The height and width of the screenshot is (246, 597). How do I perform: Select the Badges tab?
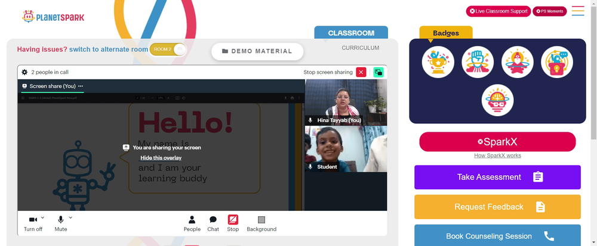coord(446,33)
